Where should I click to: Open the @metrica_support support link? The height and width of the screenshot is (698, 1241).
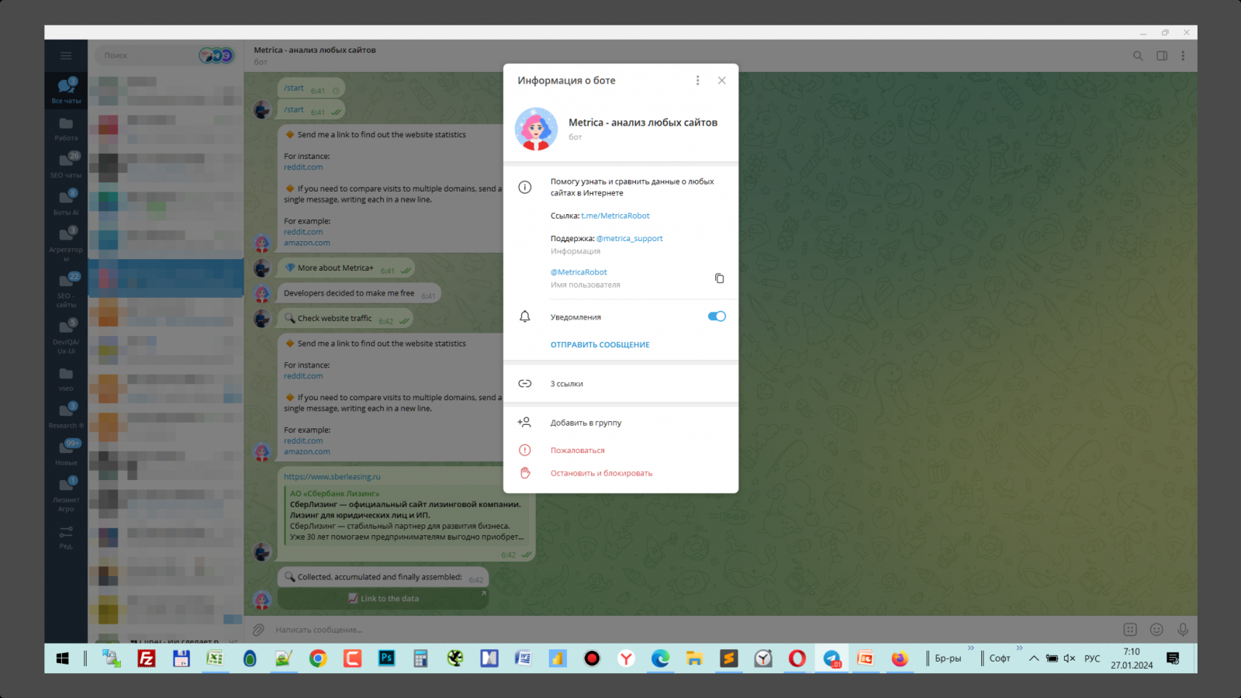tap(629, 239)
